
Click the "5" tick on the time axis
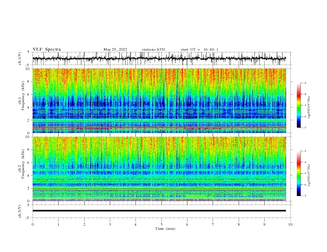click(161, 224)
